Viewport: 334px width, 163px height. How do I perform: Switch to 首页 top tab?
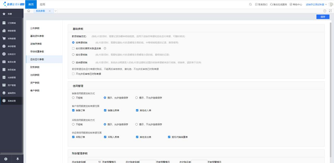click(31, 5)
